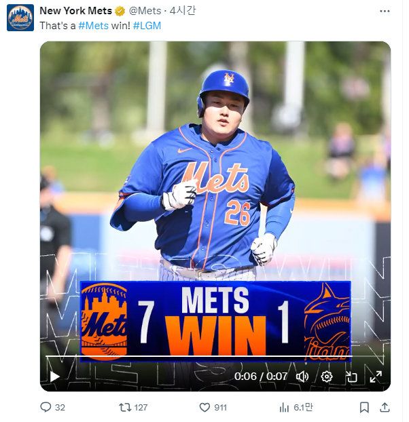Play the Mets win video
This screenshot has width=409, height=422.
(55, 376)
